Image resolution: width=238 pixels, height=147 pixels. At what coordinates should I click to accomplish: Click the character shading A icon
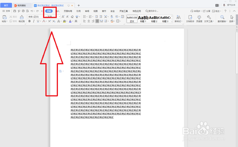(76, 21)
